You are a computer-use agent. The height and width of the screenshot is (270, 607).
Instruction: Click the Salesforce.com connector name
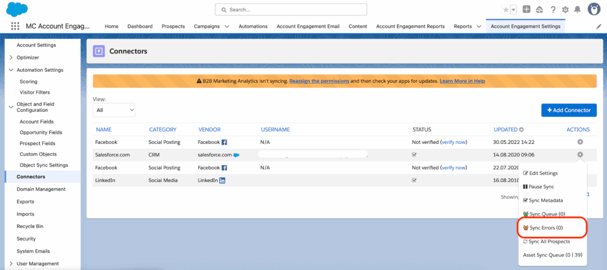tap(112, 155)
